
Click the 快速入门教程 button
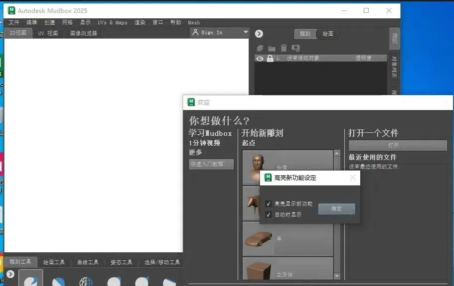click(211, 164)
